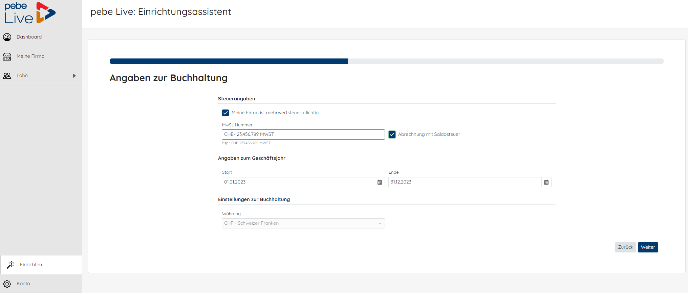
Task: Click into the MwSt. Nummer field
Action: pos(303,135)
